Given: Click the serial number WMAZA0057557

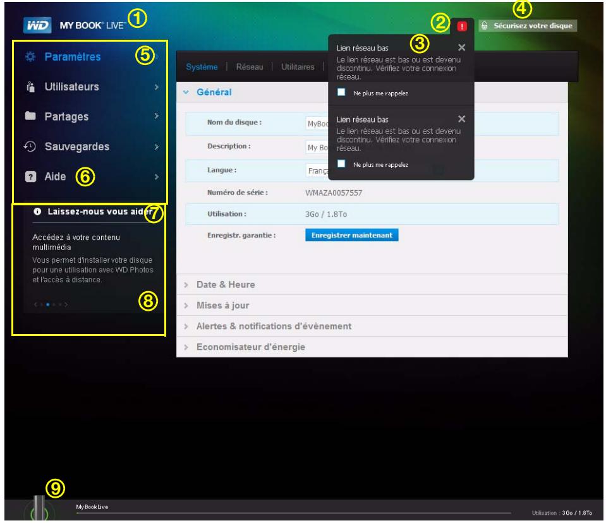Looking at the screenshot, I should (334, 193).
